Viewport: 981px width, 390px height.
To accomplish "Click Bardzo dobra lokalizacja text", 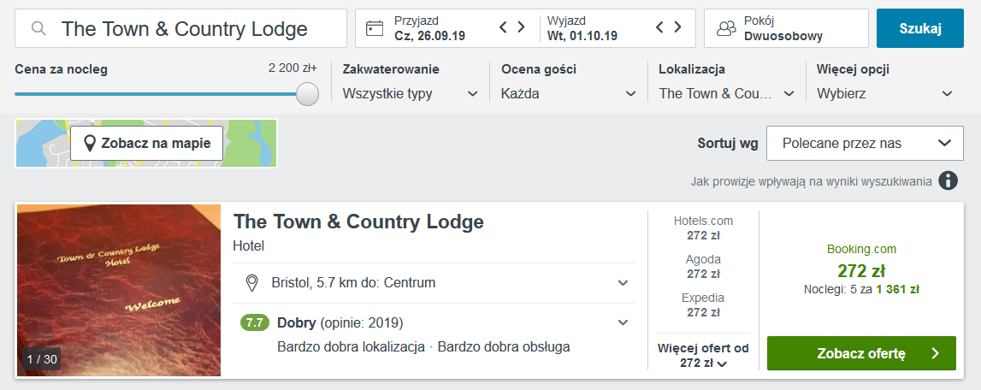I will [x=351, y=346].
